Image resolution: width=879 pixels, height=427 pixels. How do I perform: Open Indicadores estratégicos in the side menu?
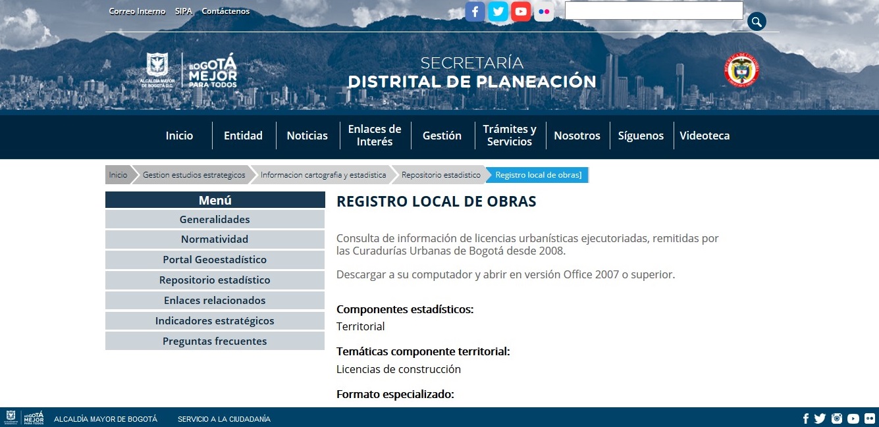(215, 320)
